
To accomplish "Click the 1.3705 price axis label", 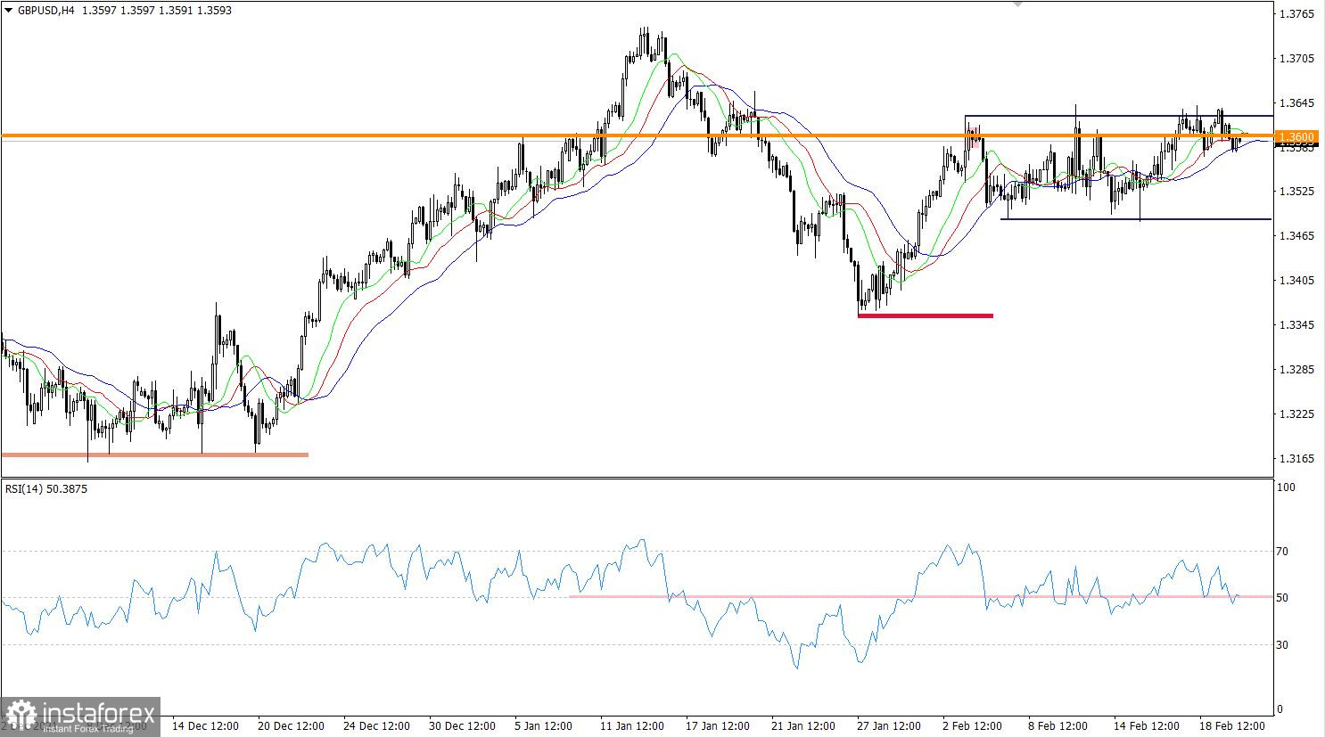I will pos(1296,59).
